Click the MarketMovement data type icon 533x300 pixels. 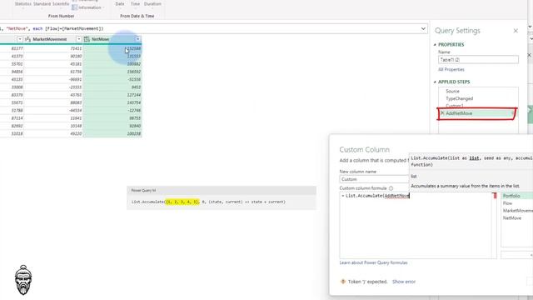click(x=27, y=39)
